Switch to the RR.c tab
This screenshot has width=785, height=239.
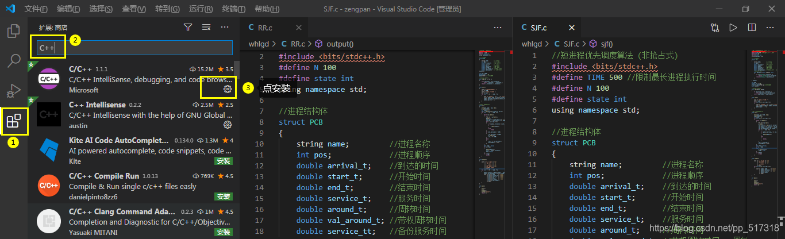[x=274, y=28]
